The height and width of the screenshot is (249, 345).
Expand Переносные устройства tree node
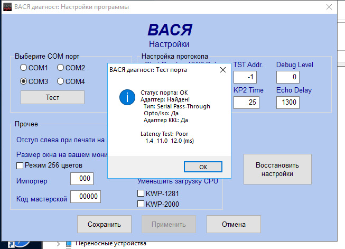pos(58,244)
